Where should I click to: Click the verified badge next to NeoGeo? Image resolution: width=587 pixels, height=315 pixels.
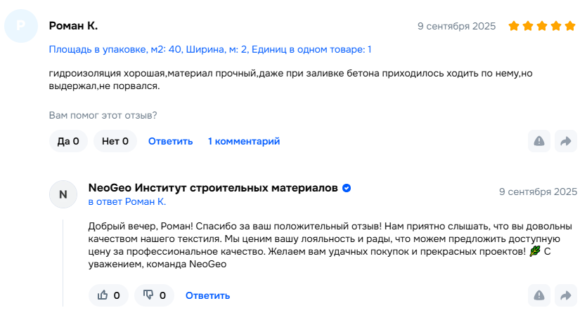pos(347,188)
